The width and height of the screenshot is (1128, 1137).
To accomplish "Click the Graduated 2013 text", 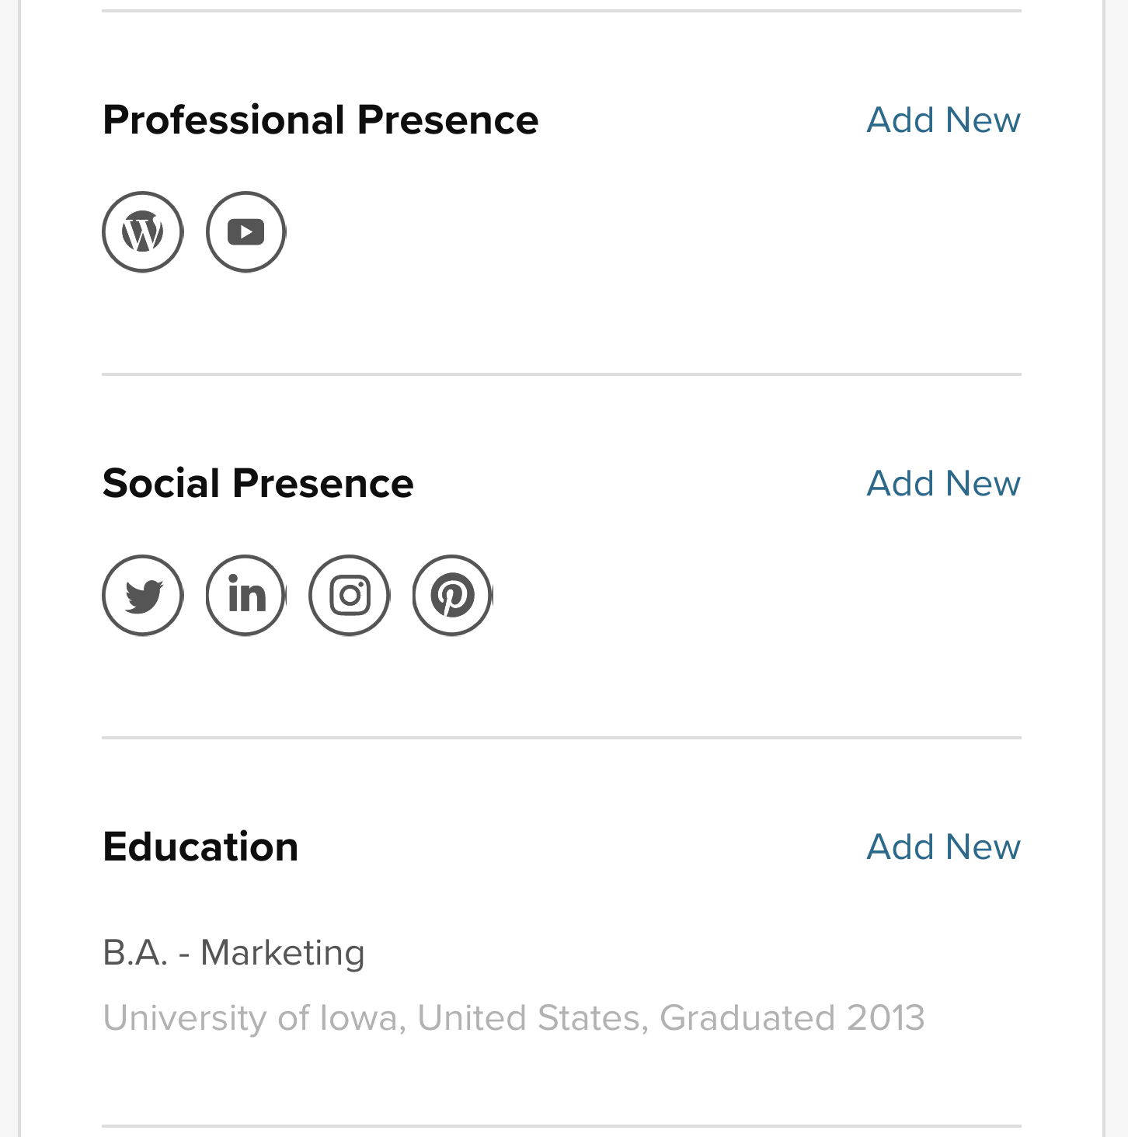I will pyautogui.click(x=792, y=1018).
